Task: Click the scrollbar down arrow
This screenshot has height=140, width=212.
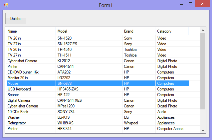Action: [x=203, y=130]
